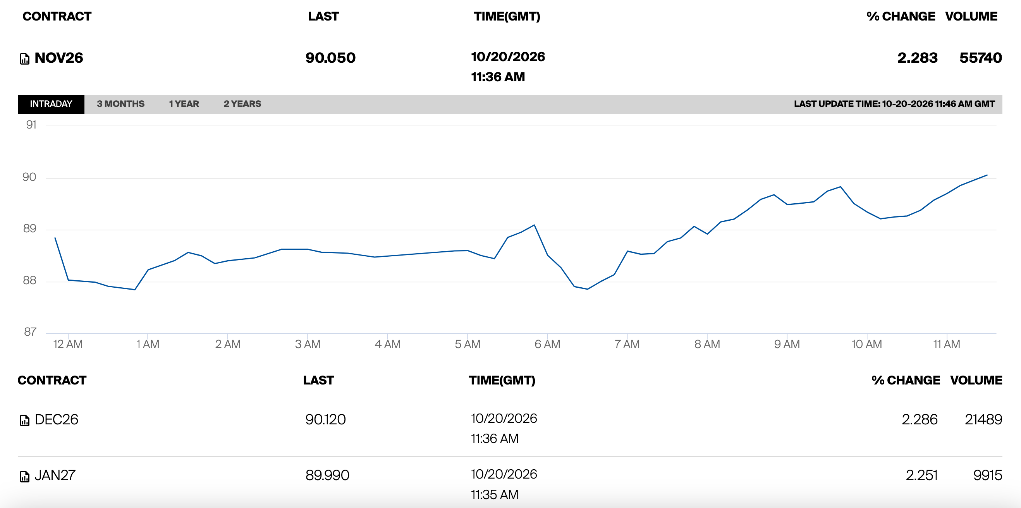Image resolution: width=1021 pixels, height=508 pixels.
Task: Click NOV26 last price 90.050
Action: pos(330,58)
